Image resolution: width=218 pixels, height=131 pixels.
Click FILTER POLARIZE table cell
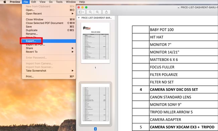click(183, 75)
